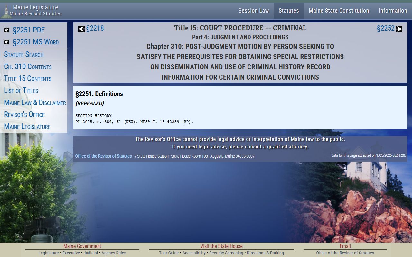Screen dimensions: 412x257
Task: Click the Title 15: COURT PROCEDURE -- CRIMINAL heading
Action: click(x=240, y=28)
